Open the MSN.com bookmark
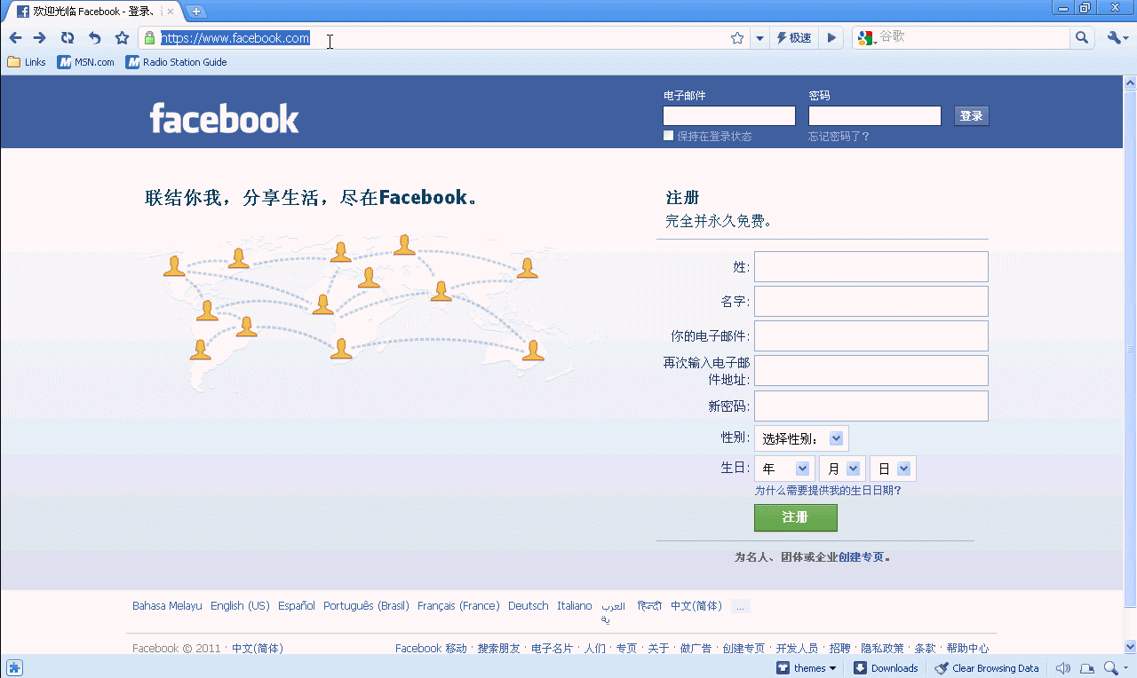 point(86,62)
